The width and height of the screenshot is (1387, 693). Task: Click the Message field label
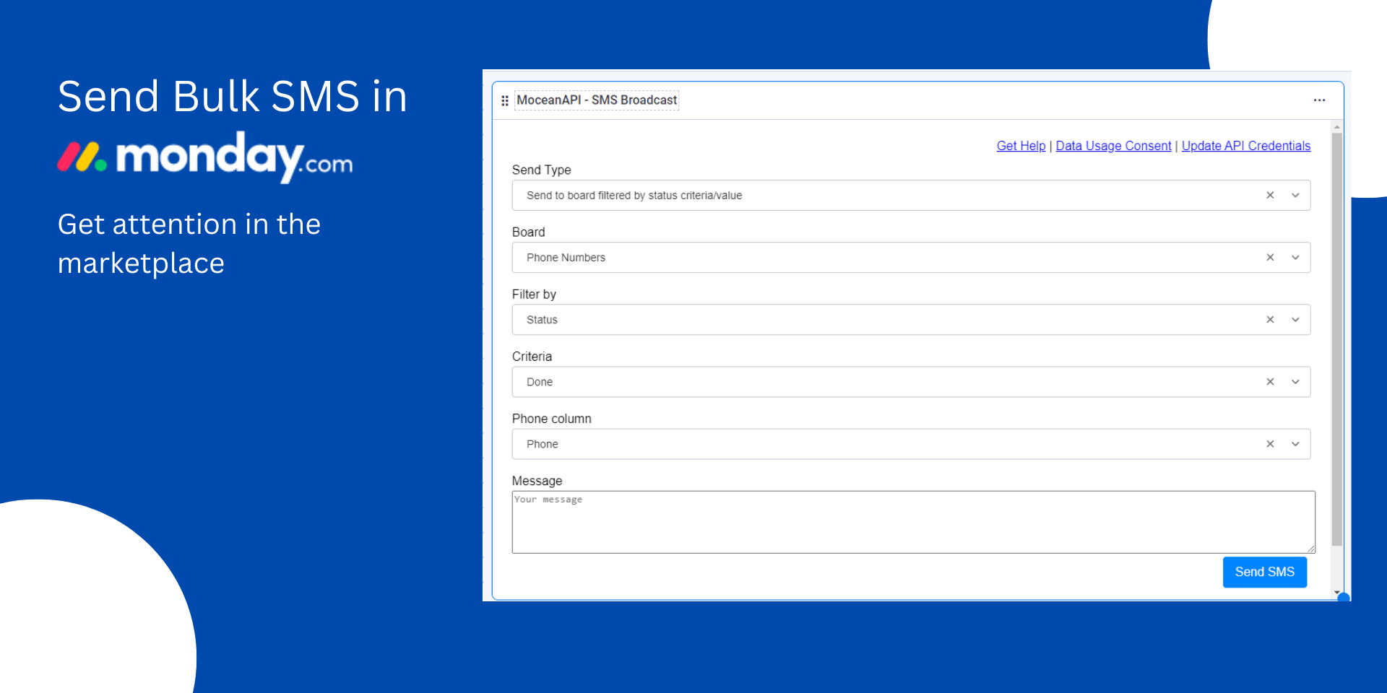tap(537, 481)
